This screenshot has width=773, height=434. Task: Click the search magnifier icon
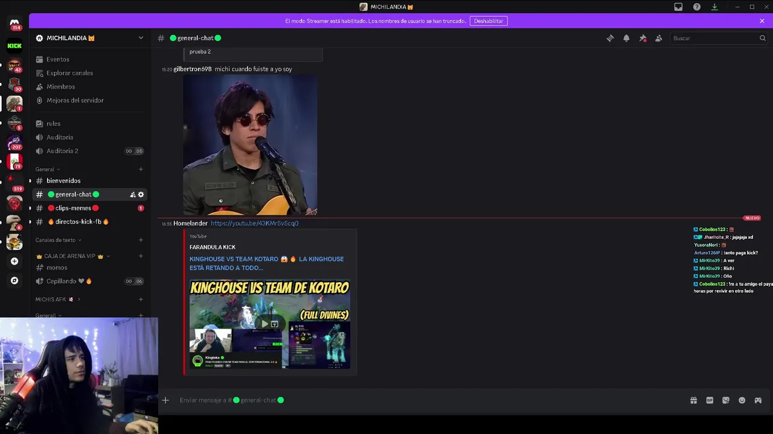coord(762,38)
